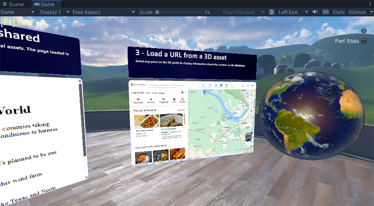Click the search magnifier icon in the map page

pyautogui.click(x=203, y=85)
